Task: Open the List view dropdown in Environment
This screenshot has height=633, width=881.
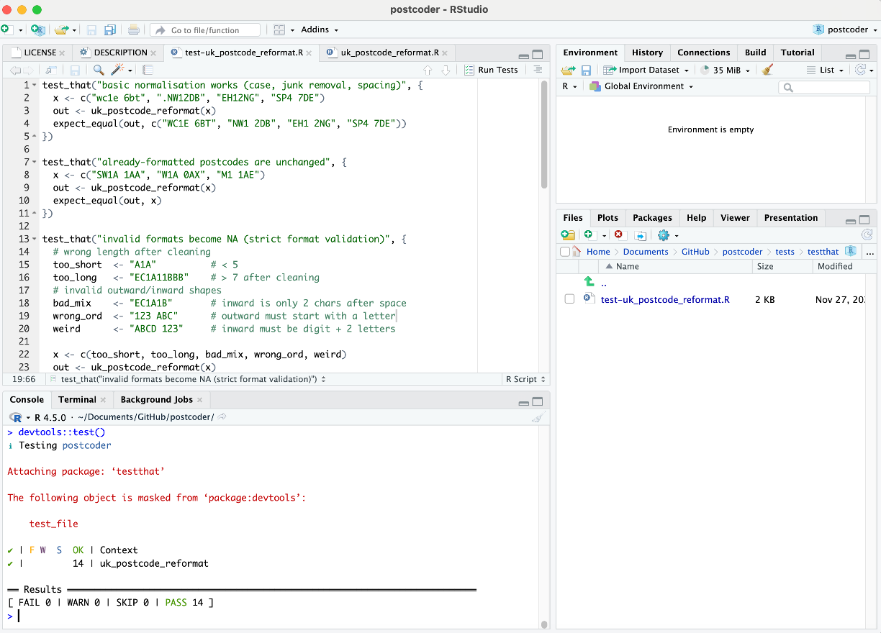Action: pyautogui.click(x=826, y=70)
